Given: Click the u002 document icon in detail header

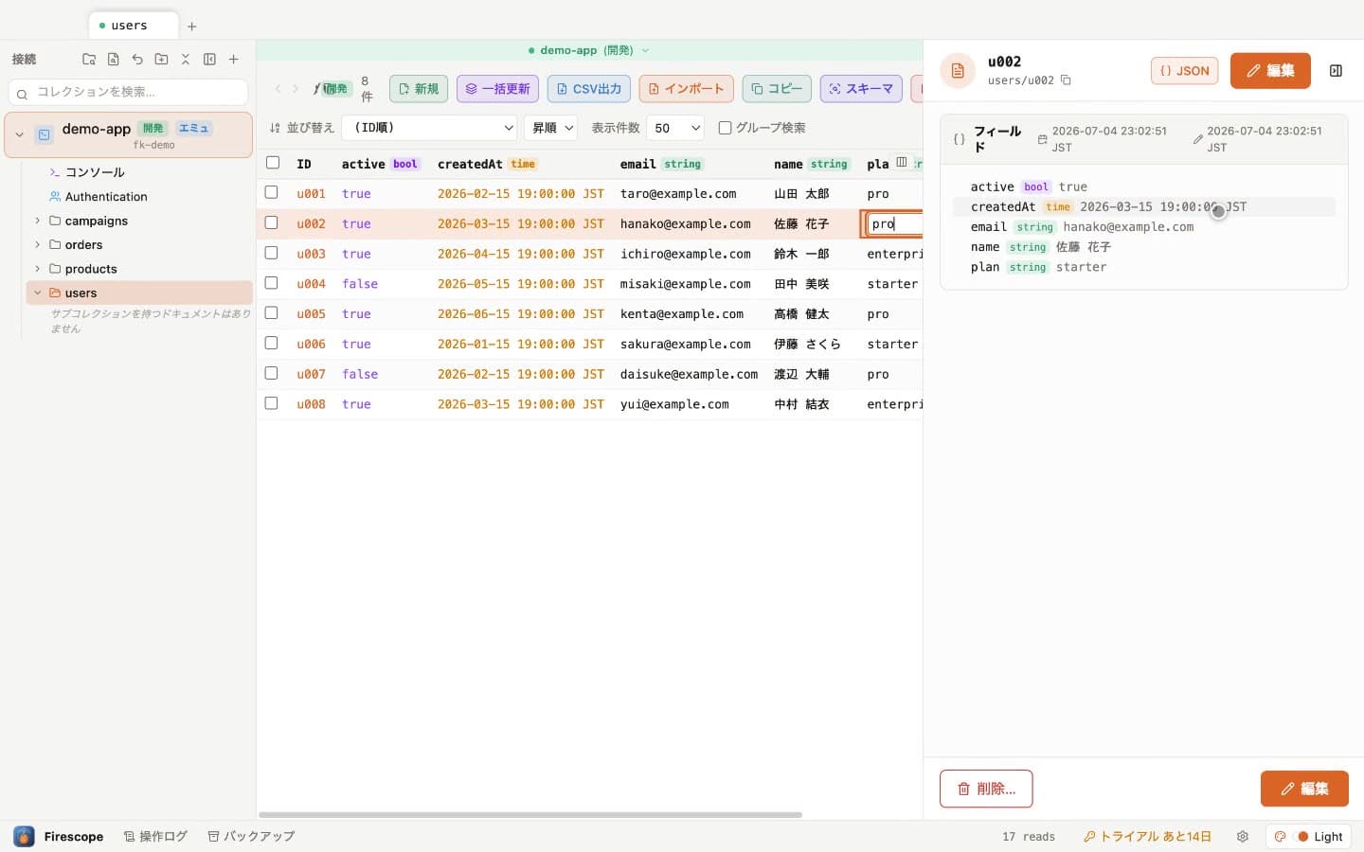Looking at the screenshot, I should pyautogui.click(x=958, y=71).
